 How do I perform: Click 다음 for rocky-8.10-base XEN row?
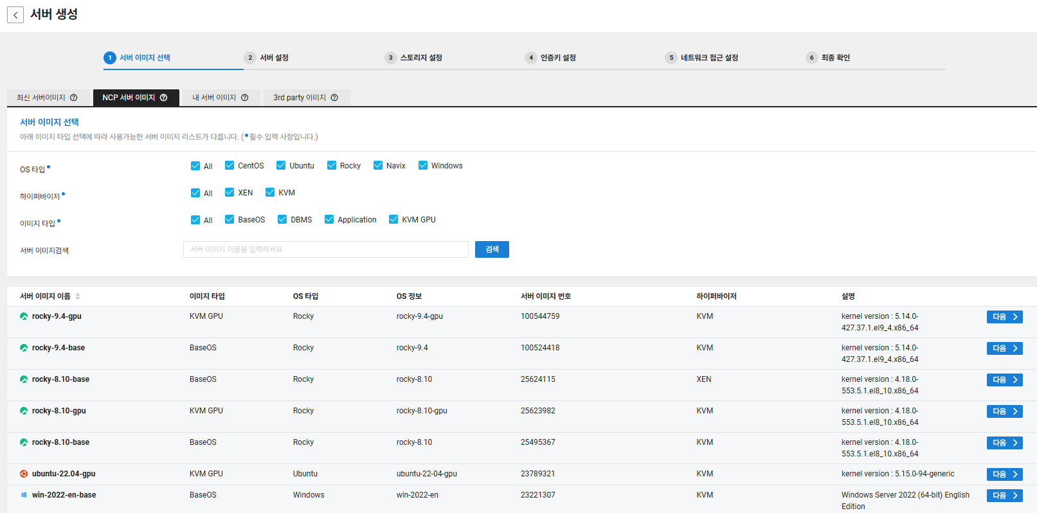tap(1004, 380)
